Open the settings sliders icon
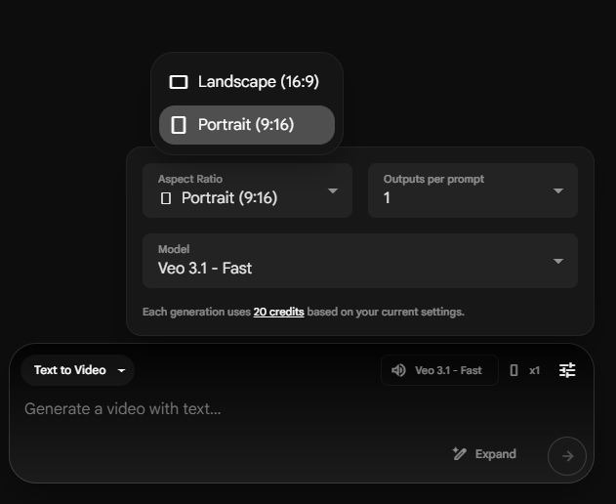Screen dimensions: 616x504 567,370
